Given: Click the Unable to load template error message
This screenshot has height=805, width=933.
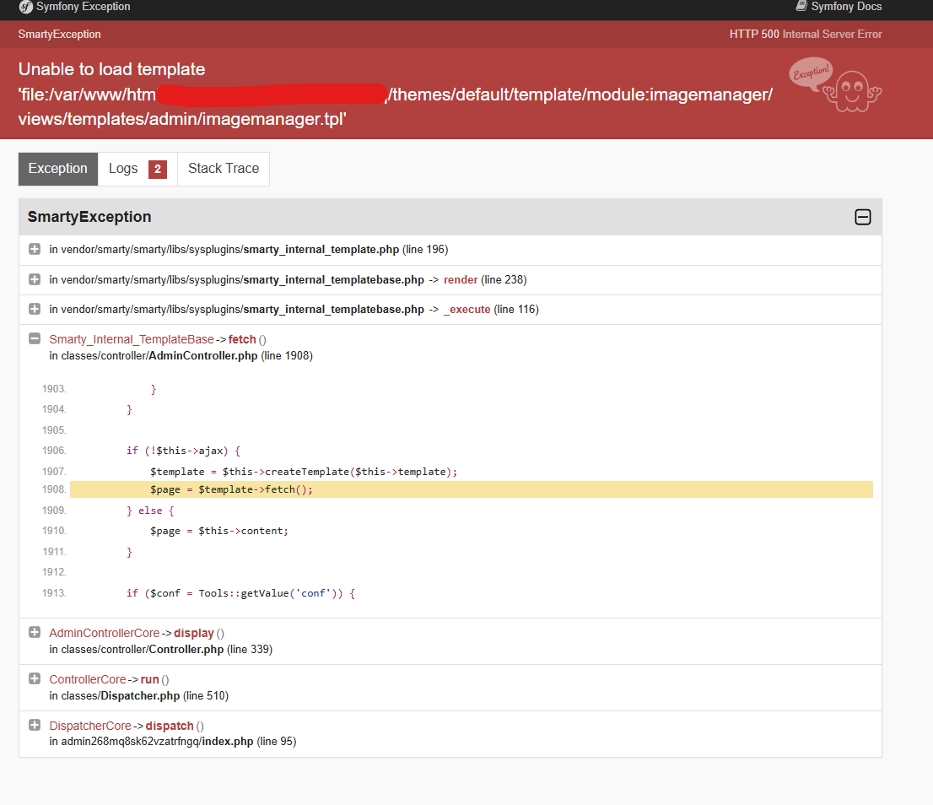Looking at the screenshot, I should (x=396, y=94).
